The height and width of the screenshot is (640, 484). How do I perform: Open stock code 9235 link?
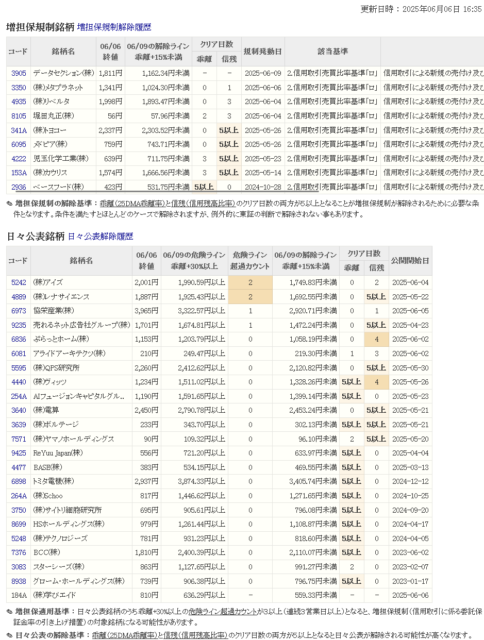click(x=19, y=325)
